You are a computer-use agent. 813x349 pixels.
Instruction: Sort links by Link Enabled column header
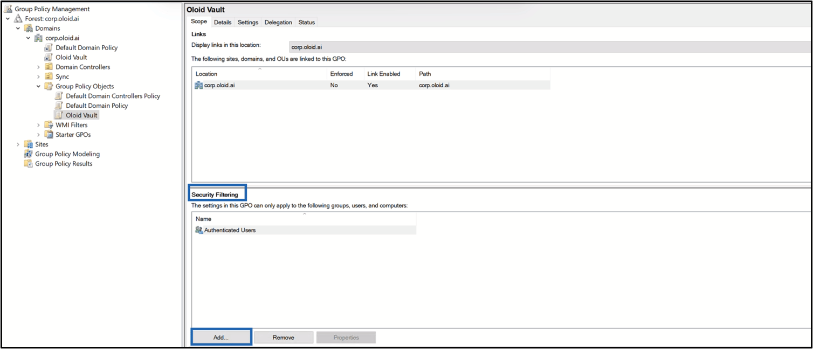(x=390, y=74)
